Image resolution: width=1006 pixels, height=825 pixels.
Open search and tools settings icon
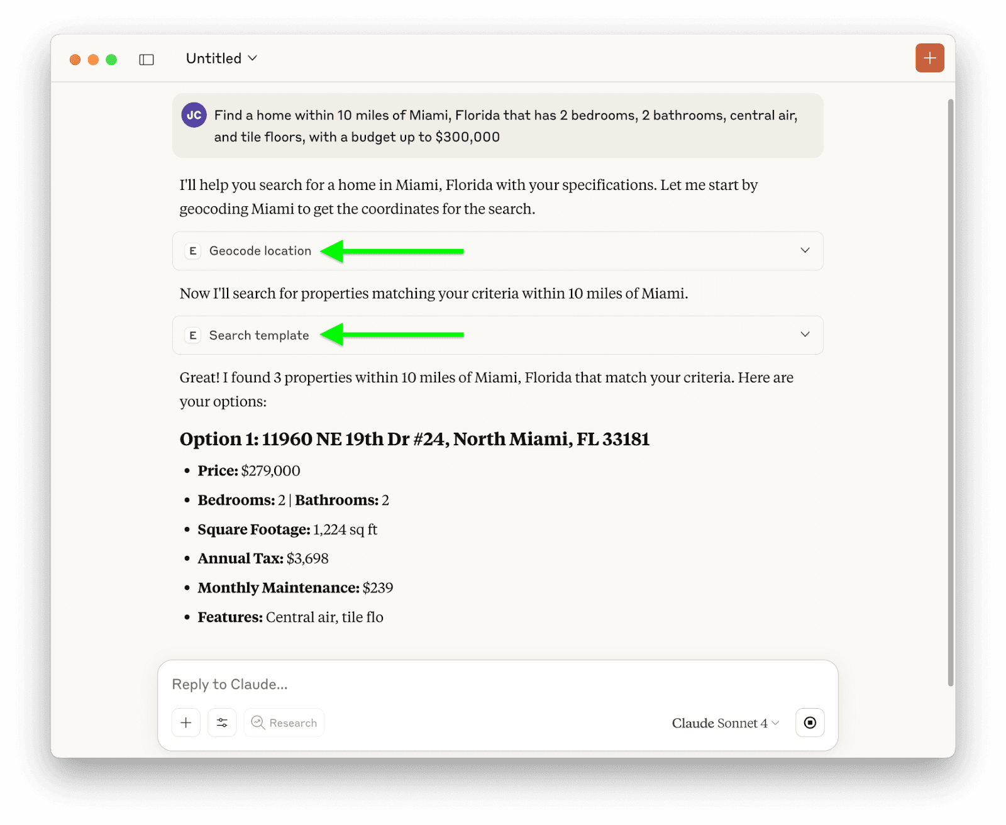(222, 723)
